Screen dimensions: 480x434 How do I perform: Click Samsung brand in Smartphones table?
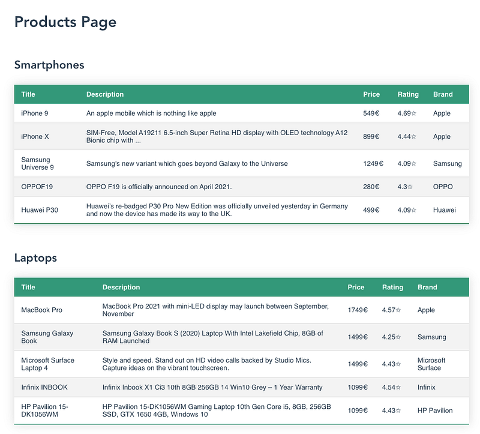[447, 163]
